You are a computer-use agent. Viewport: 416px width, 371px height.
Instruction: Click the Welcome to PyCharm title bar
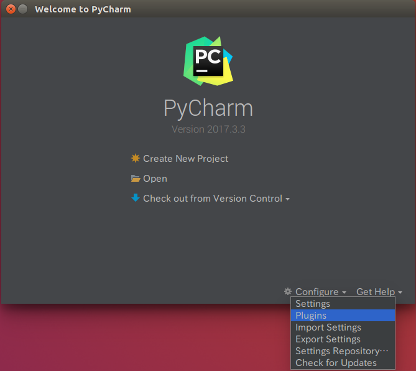208,9
